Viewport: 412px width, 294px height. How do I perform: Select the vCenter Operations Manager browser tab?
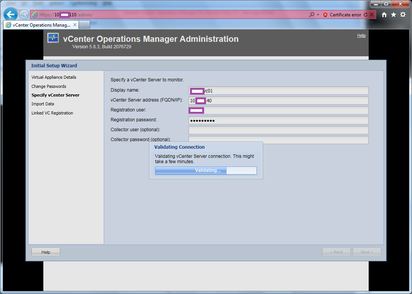pyautogui.click(x=38, y=25)
